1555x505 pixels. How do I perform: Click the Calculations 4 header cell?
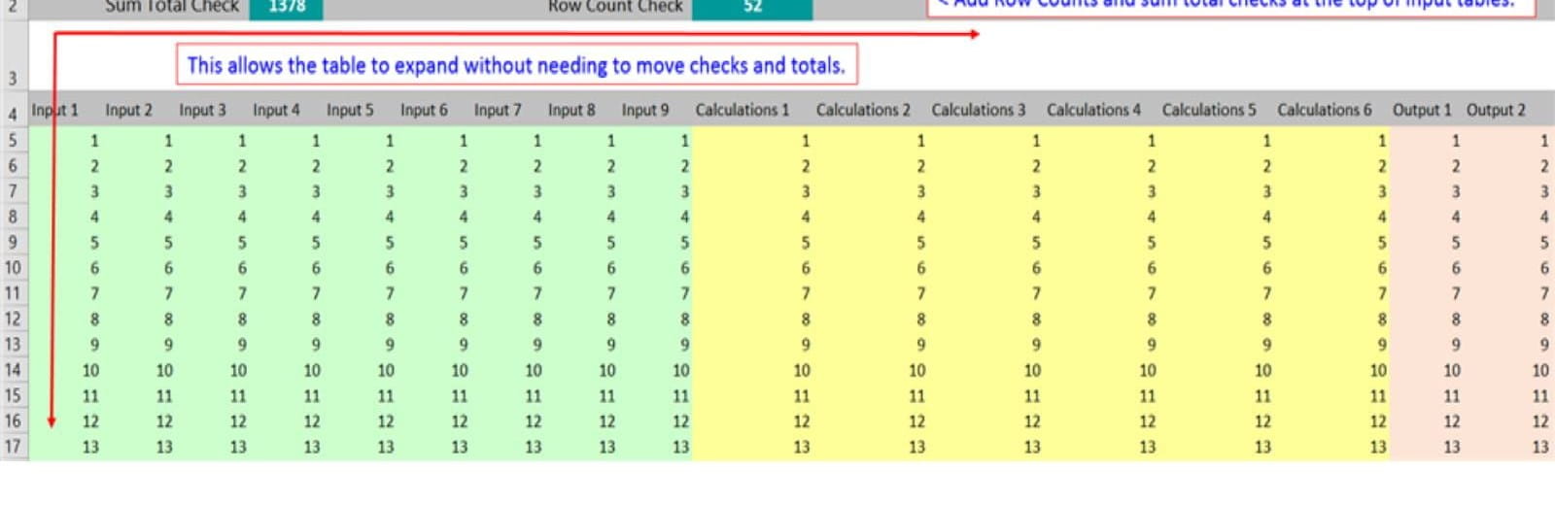tap(1093, 111)
